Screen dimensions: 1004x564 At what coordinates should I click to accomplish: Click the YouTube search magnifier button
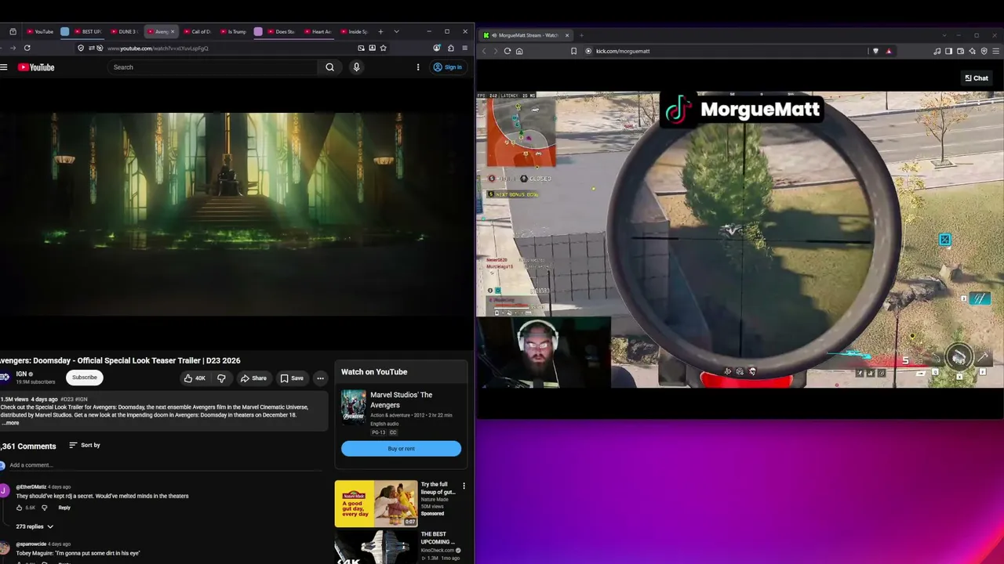coord(330,67)
